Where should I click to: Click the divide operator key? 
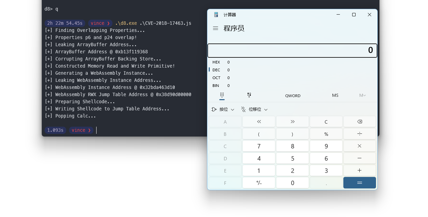pos(360,134)
